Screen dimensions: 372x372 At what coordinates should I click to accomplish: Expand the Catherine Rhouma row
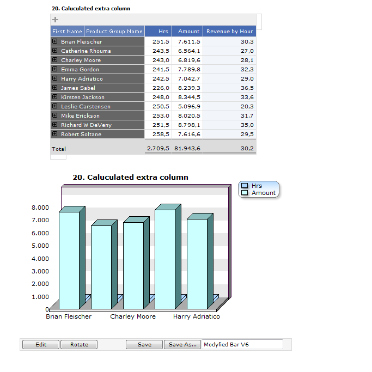[54, 51]
